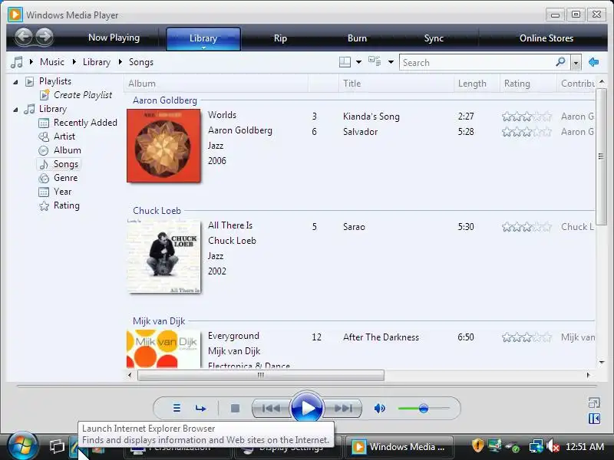Set the star rating for Sarao

(527, 226)
